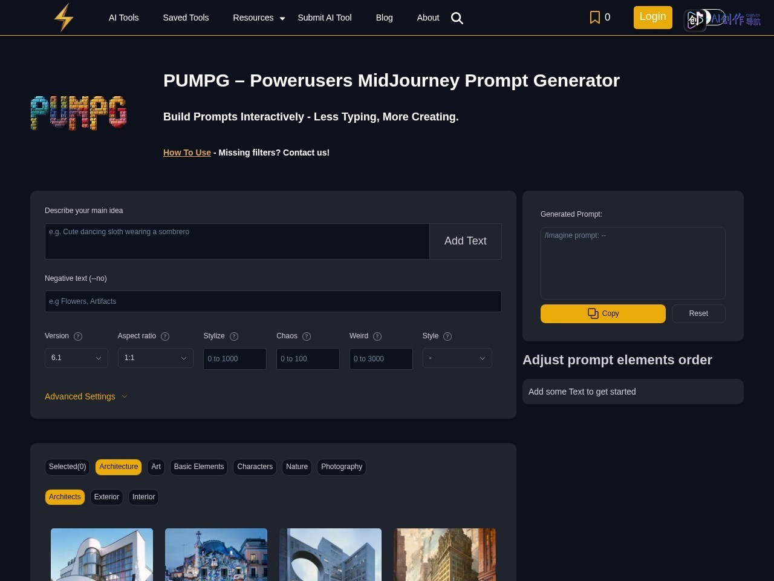Click the Stylize value field

[x=235, y=359]
